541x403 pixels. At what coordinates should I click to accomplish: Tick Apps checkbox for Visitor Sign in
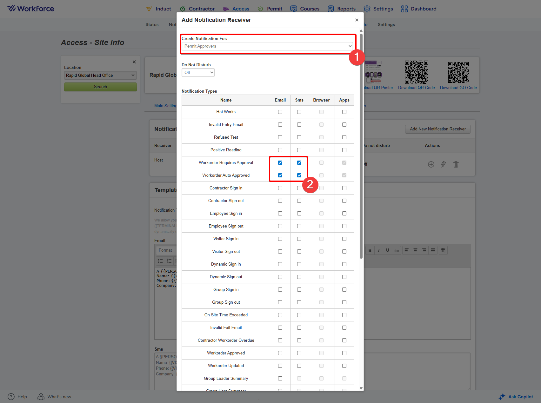click(x=344, y=239)
